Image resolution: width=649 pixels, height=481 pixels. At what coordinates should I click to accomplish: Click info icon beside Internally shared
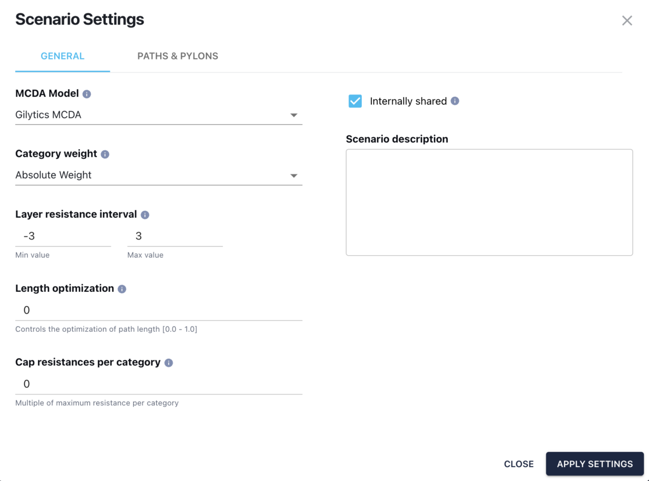455,101
